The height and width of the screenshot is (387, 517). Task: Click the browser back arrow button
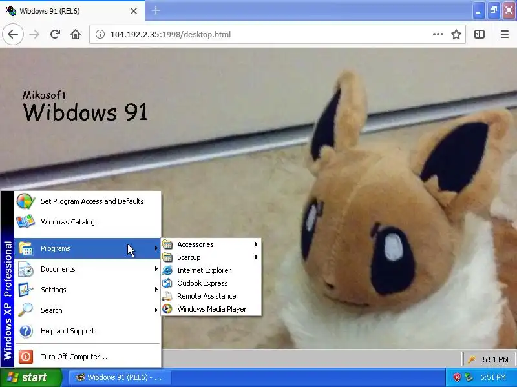point(13,34)
